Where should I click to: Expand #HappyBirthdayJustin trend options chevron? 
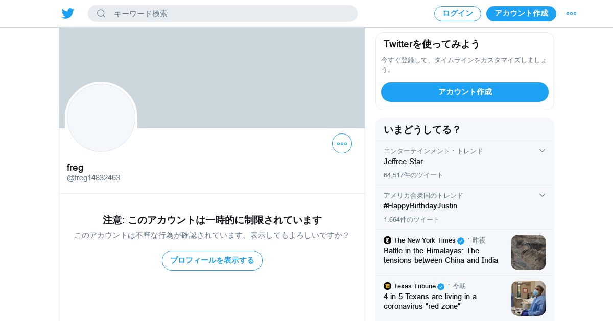point(542,195)
